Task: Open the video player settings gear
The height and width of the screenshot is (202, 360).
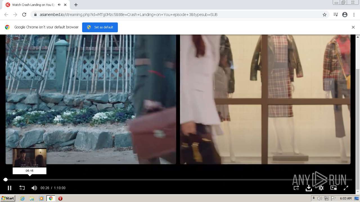Action: point(321,188)
